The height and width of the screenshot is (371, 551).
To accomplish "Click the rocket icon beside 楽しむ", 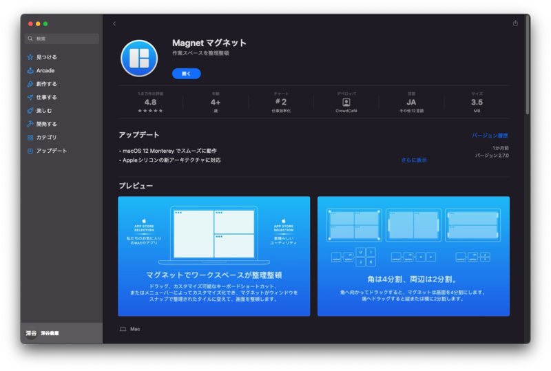I will pyautogui.click(x=30, y=110).
